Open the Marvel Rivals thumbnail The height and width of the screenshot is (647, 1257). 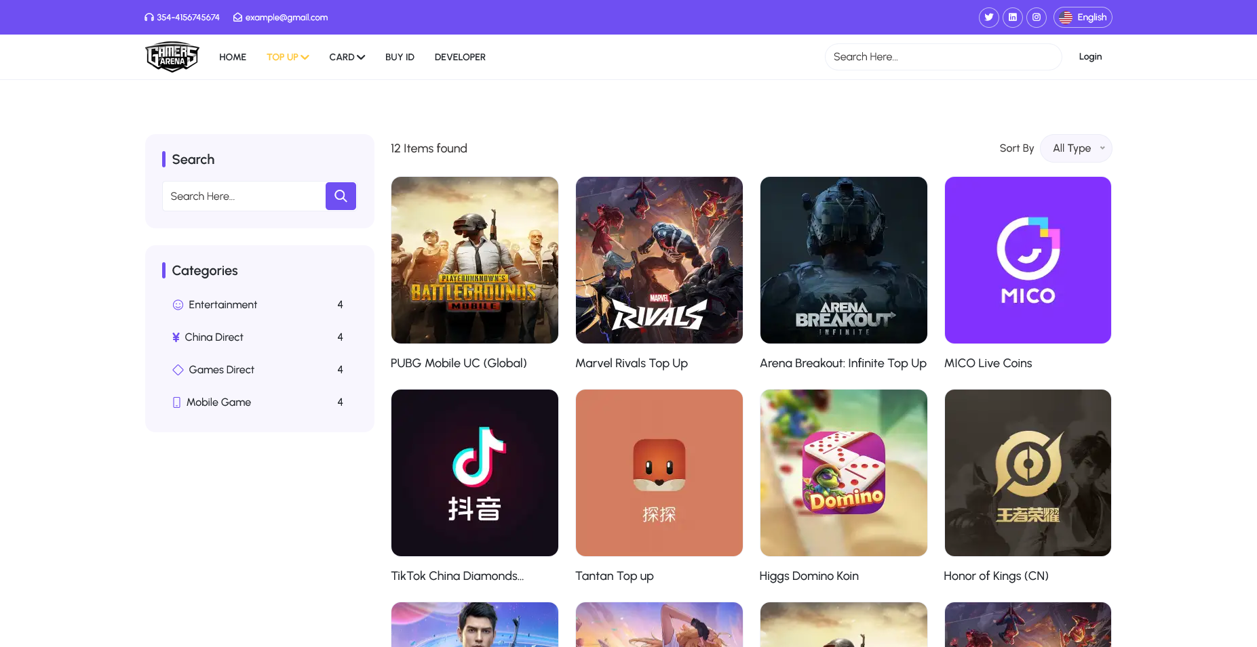[659, 260]
